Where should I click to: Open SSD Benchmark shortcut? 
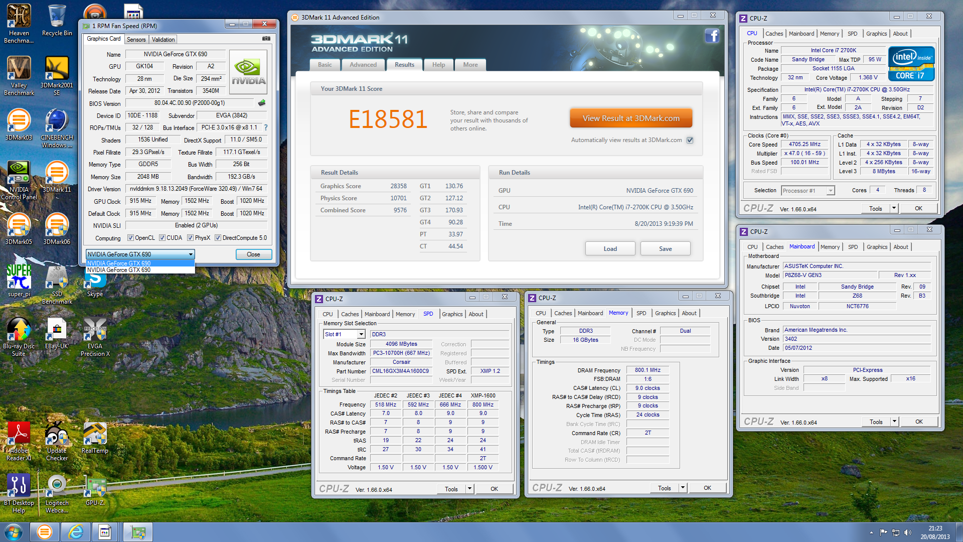click(57, 285)
